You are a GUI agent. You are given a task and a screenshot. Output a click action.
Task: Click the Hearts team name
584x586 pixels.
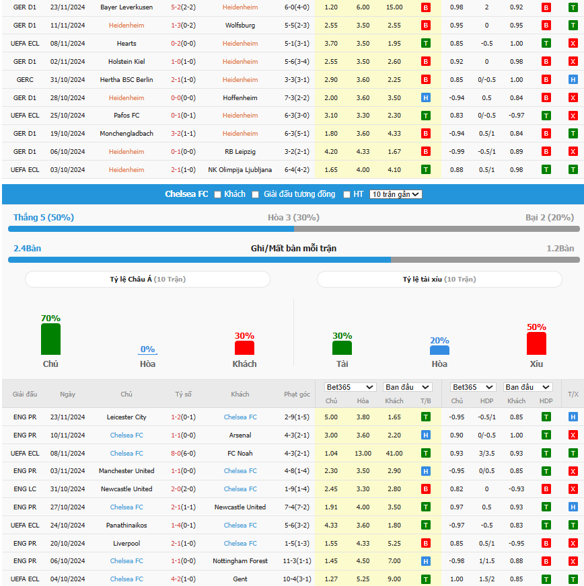pyautogui.click(x=126, y=44)
